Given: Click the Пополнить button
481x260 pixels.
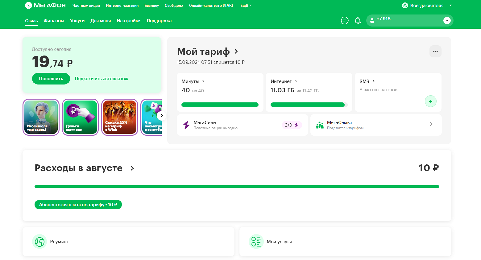Looking at the screenshot, I should tap(51, 79).
